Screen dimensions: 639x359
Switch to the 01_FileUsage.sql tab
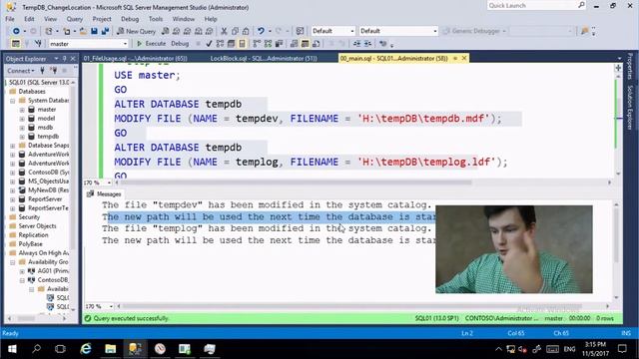coord(136,59)
